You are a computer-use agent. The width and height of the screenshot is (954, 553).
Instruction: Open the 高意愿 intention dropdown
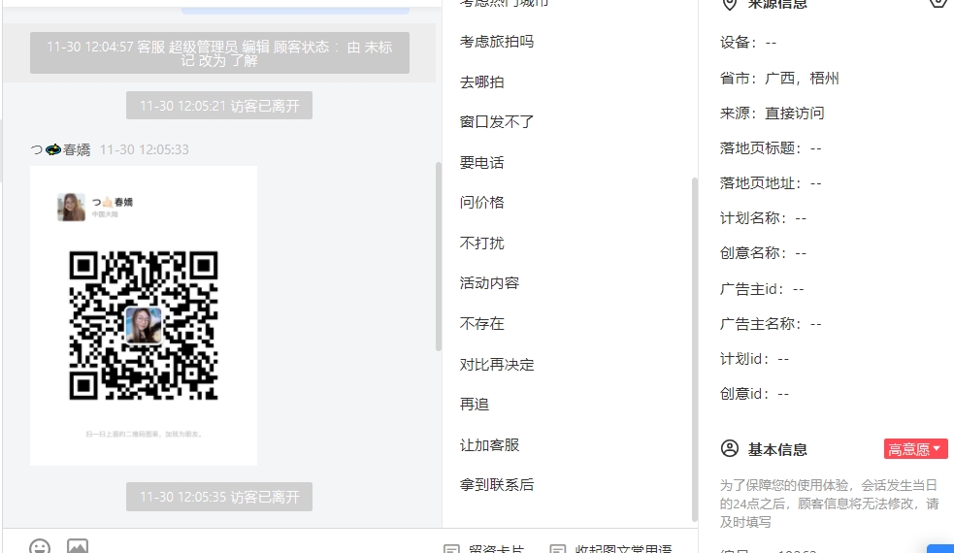point(916,449)
